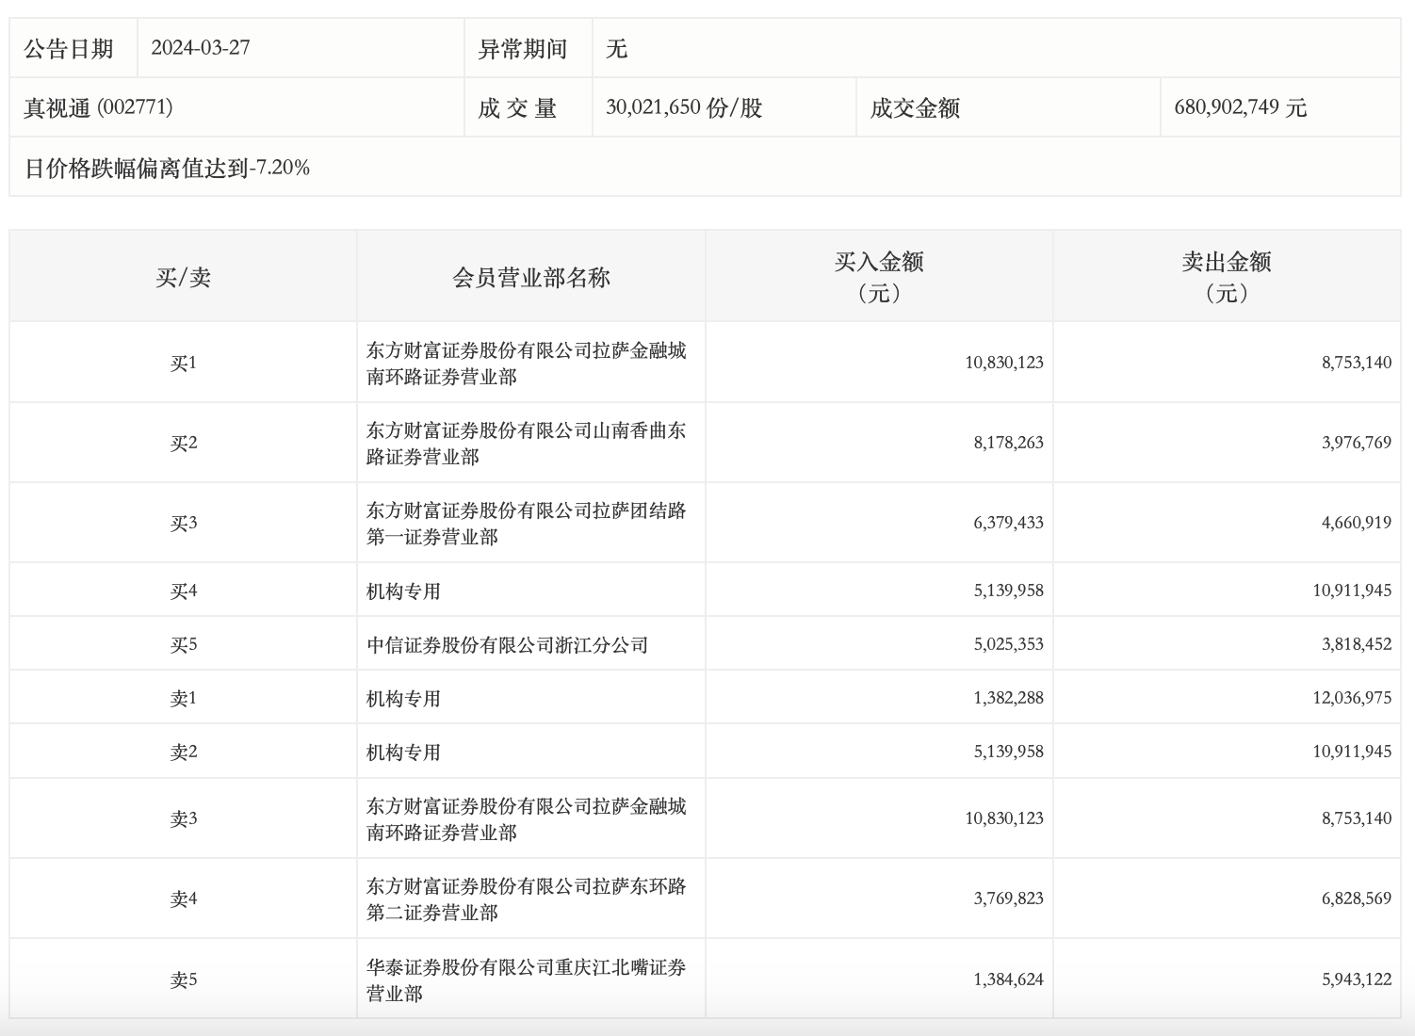Screen dimensions: 1415x1036
Task: Click the 异常期间 label cell
Action: pos(523,49)
